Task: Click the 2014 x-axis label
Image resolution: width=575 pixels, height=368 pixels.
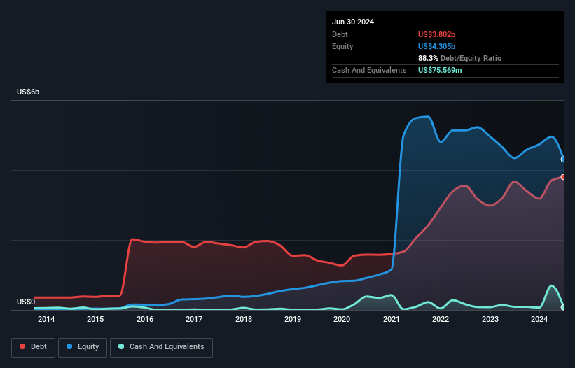Action: tap(46, 319)
